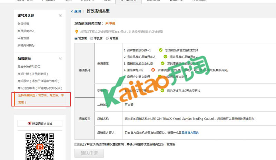Screen dimensions: 276x160
Task: Open the 品牌官方直达 hyperlink
Action: click(x=190, y=133)
